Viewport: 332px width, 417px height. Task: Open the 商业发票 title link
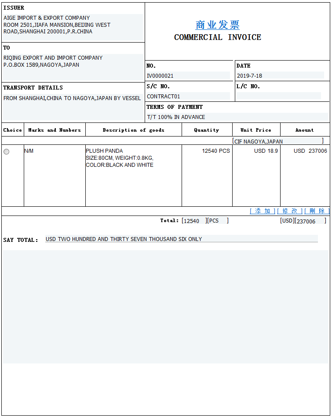(217, 25)
